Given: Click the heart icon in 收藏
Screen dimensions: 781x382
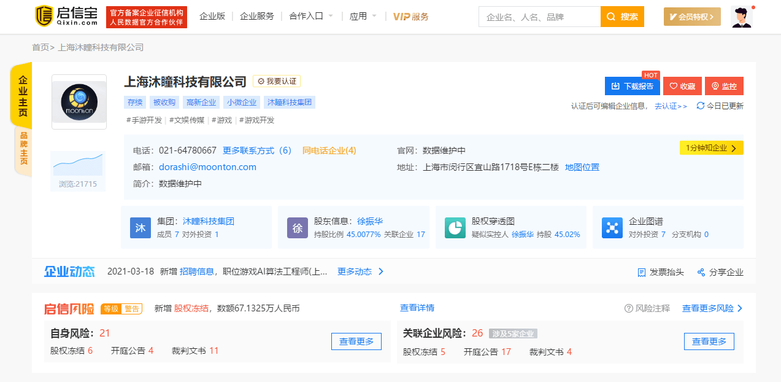Looking at the screenshot, I should pos(673,87).
